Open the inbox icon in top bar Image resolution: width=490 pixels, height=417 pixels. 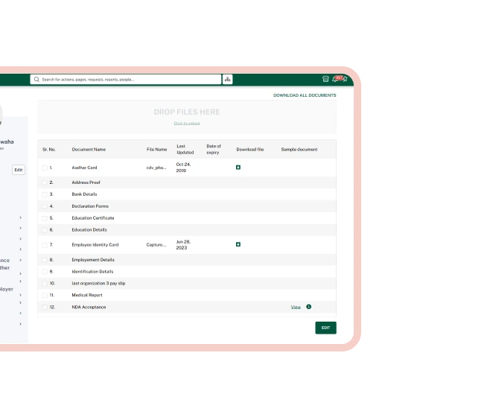(x=325, y=79)
